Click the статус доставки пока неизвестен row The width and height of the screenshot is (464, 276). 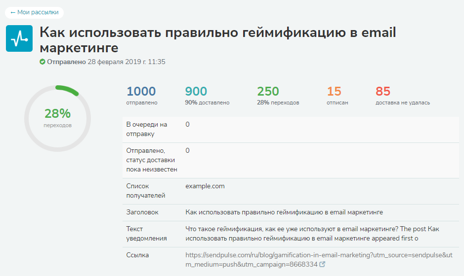[x=291, y=160]
